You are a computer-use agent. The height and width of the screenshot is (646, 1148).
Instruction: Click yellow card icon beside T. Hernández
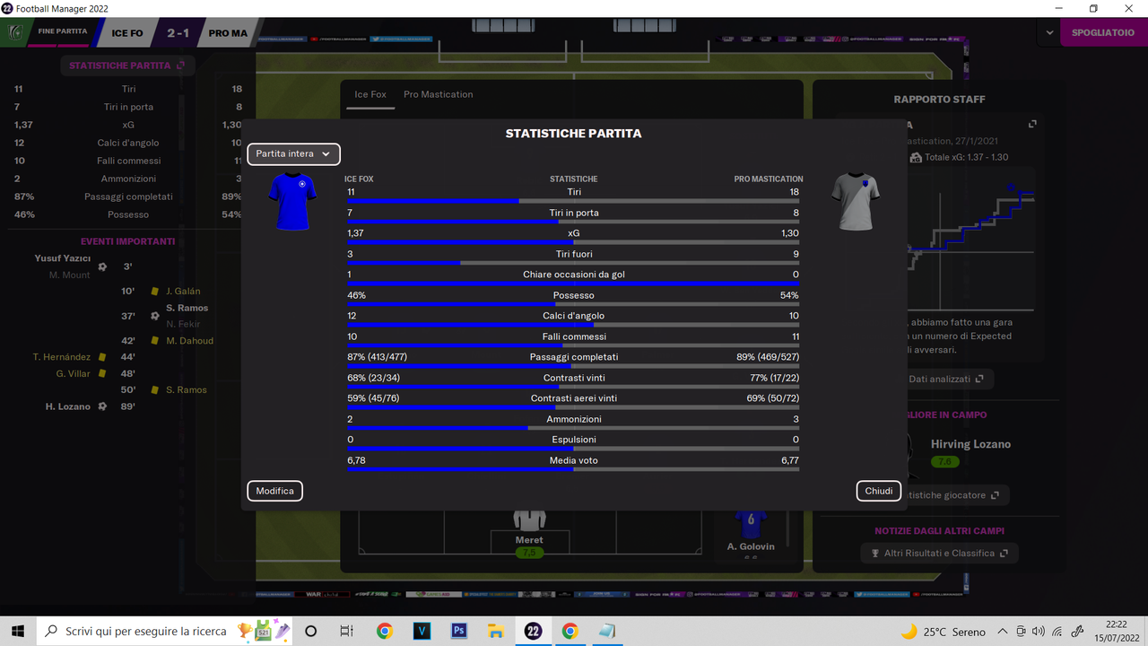pos(102,357)
